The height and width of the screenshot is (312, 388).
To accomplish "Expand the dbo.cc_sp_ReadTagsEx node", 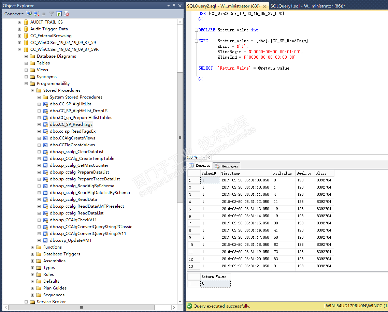I will pos(39,132).
